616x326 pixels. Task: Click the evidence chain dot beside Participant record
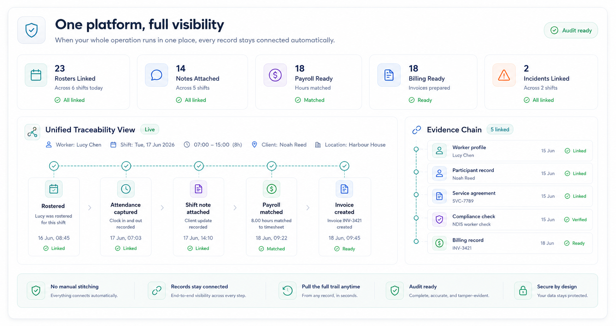[x=416, y=172]
